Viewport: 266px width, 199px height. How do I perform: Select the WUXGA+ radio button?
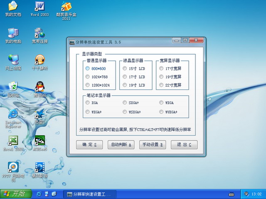point(168,112)
